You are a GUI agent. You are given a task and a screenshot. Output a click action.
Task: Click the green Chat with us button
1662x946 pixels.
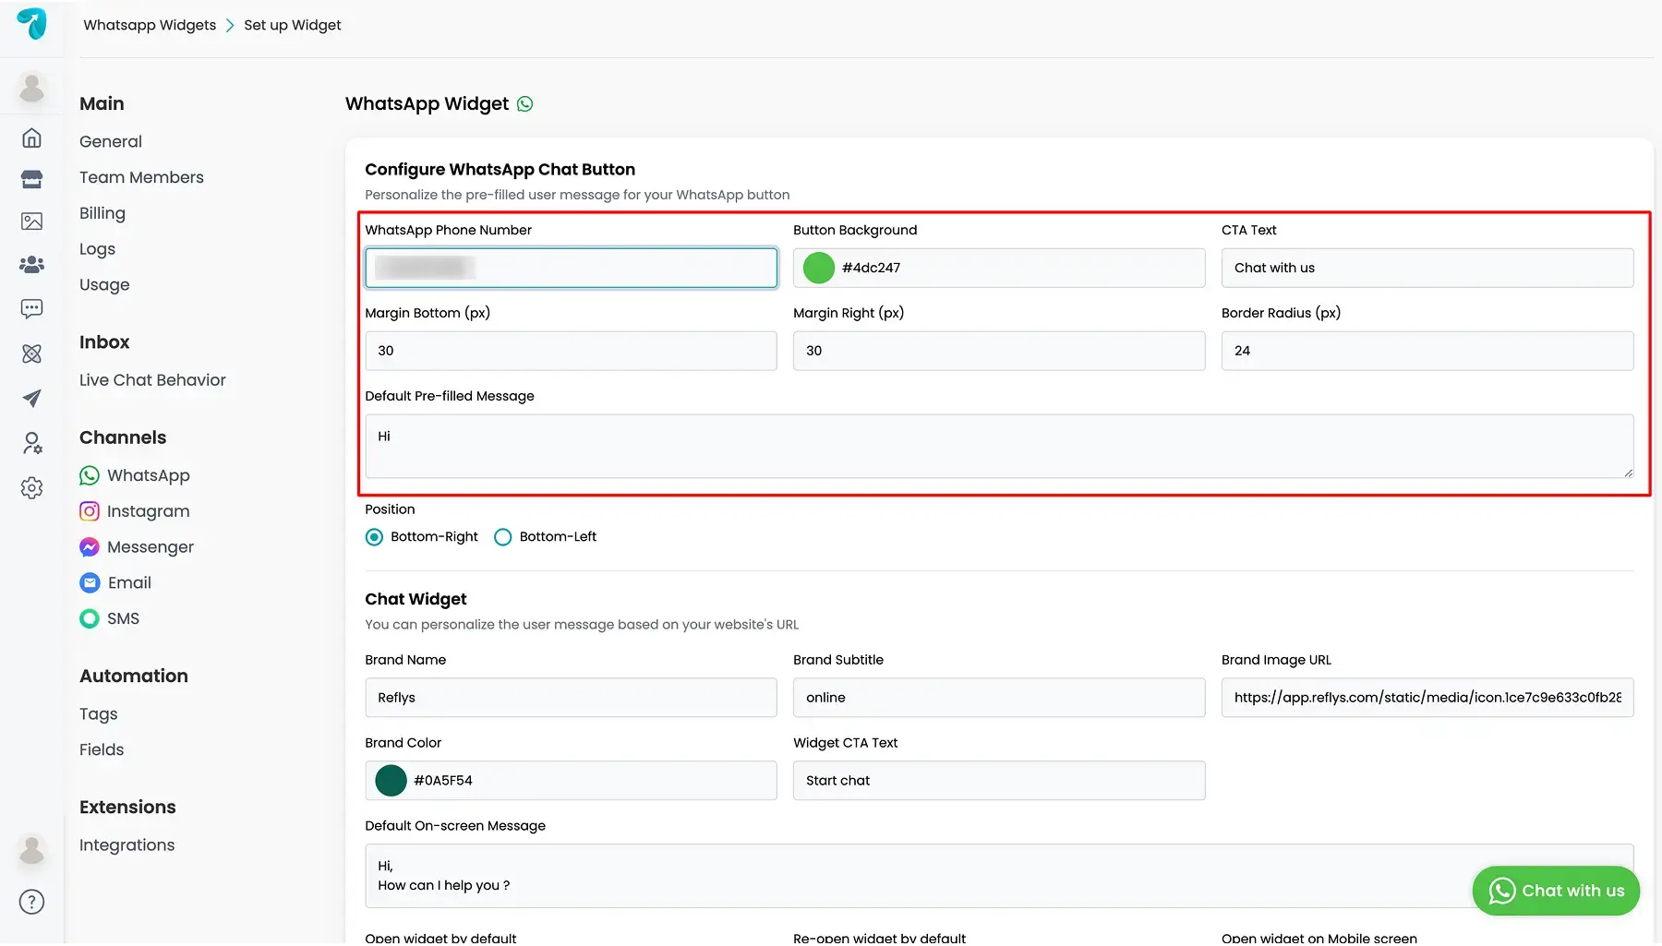pyautogui.click(x=1556, y=891)
